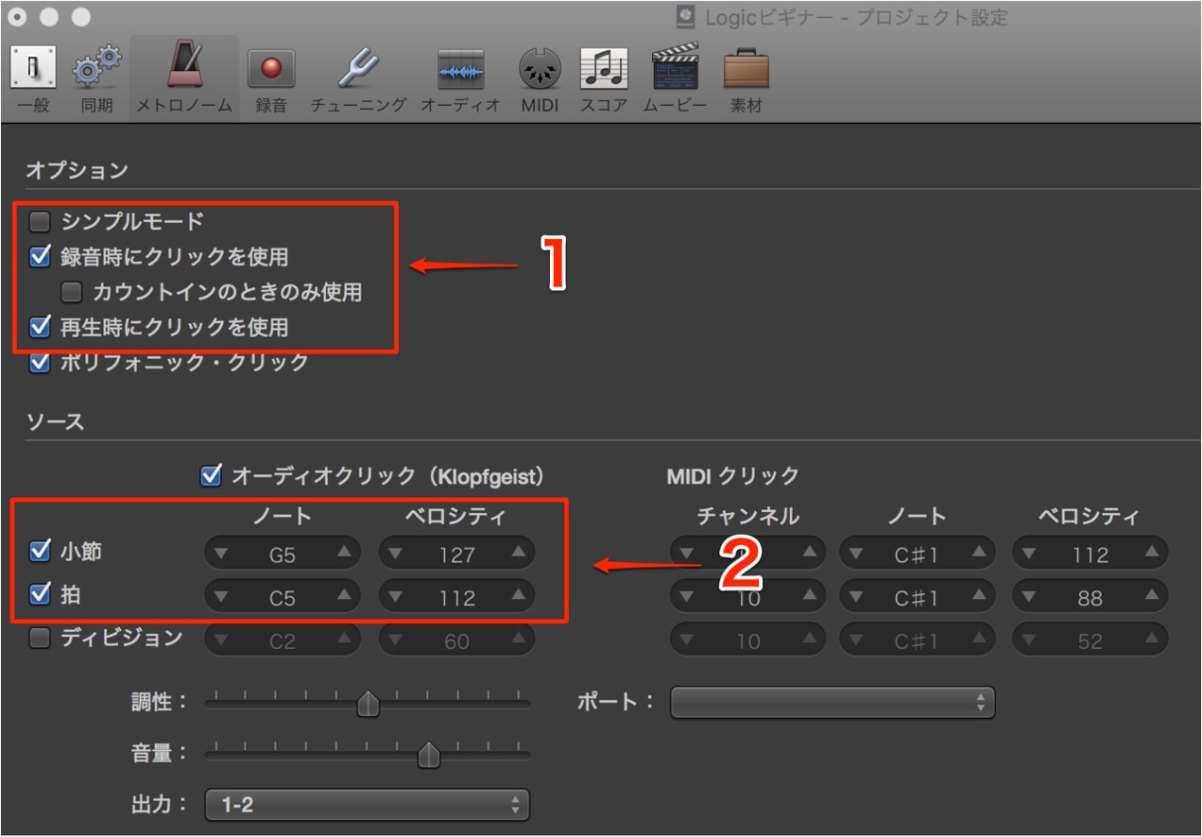The height and width of the screenshot is (837, 1202).
Task: Click the 小節 note field G5
Action: [x=283, y=554]
